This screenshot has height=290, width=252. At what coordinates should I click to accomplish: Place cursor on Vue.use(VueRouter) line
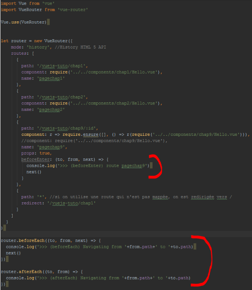[x=24, y=22]
